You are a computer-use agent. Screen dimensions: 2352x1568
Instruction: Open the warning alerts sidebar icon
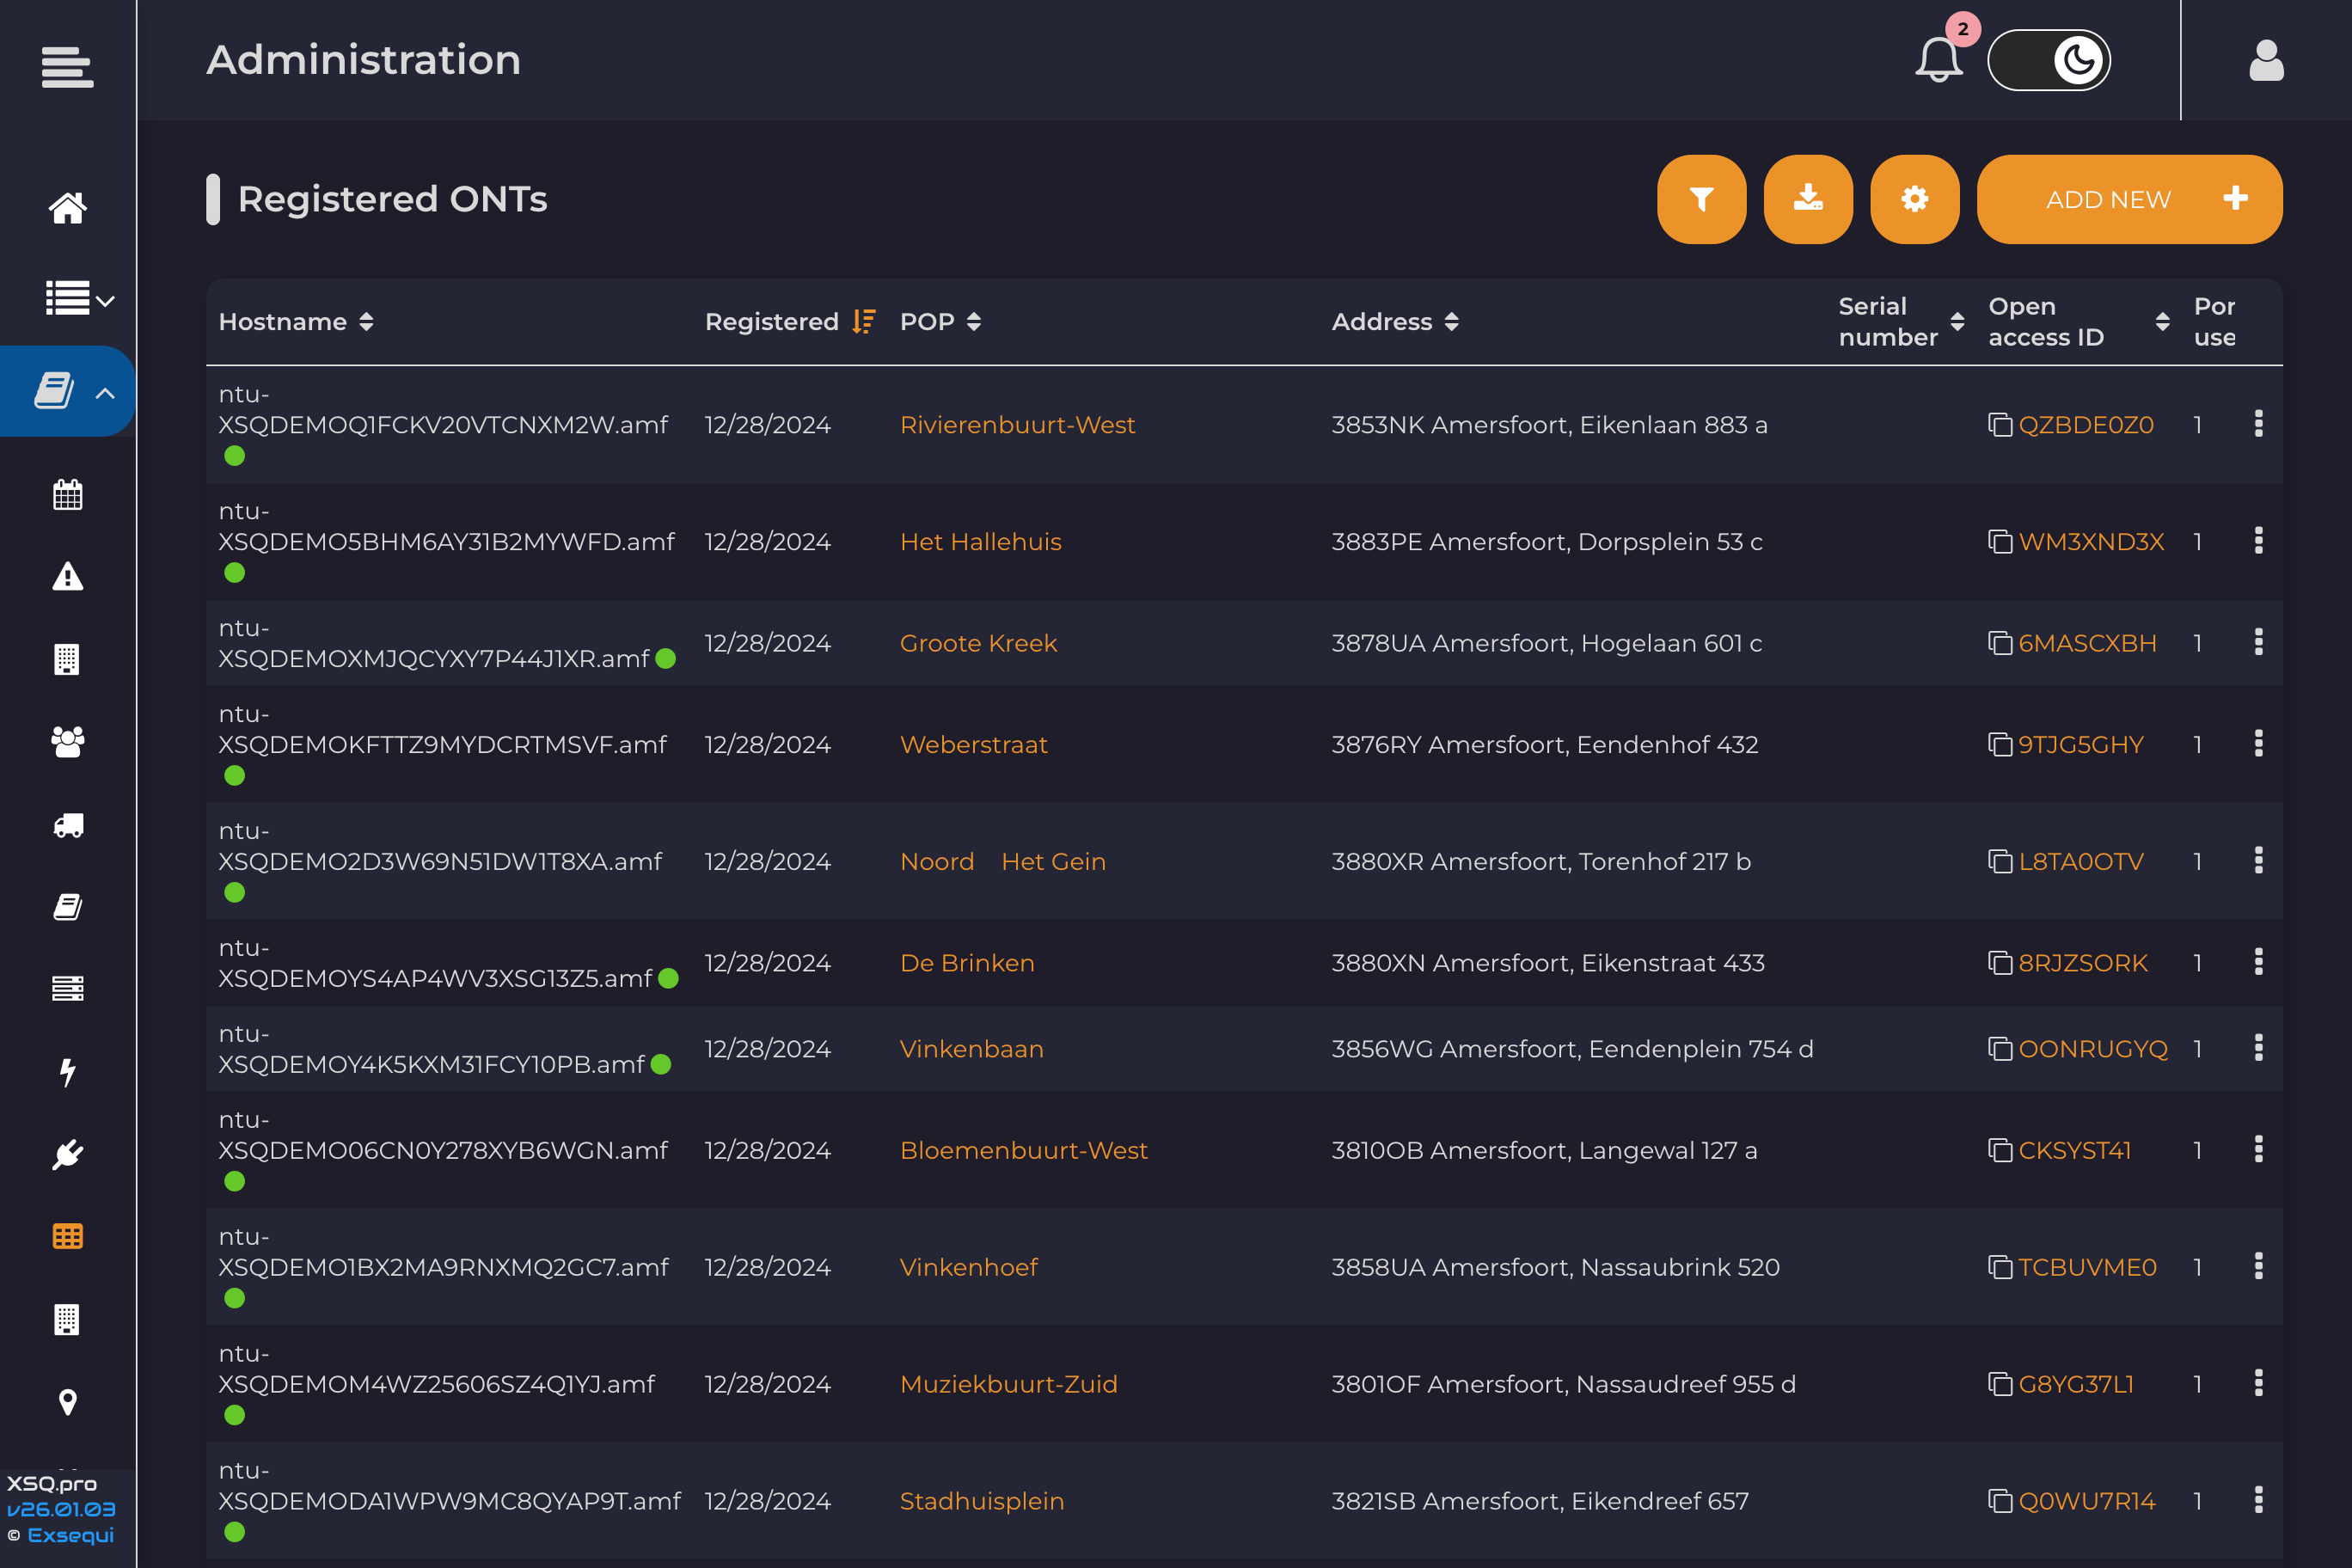pos(67,577)
